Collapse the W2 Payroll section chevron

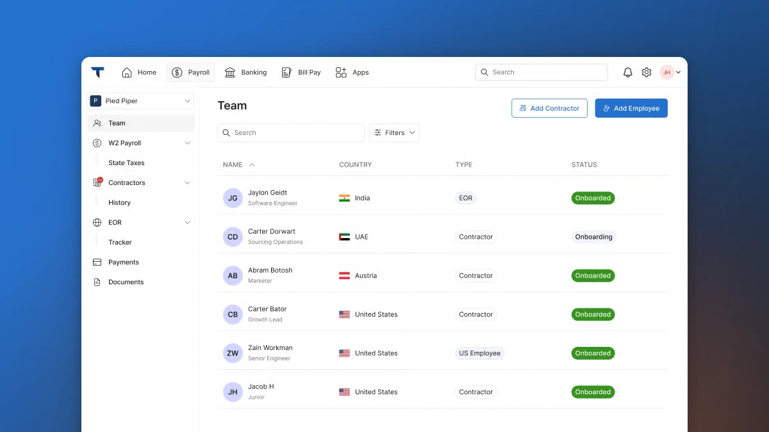pyautogui.click(x=187, y=143)
